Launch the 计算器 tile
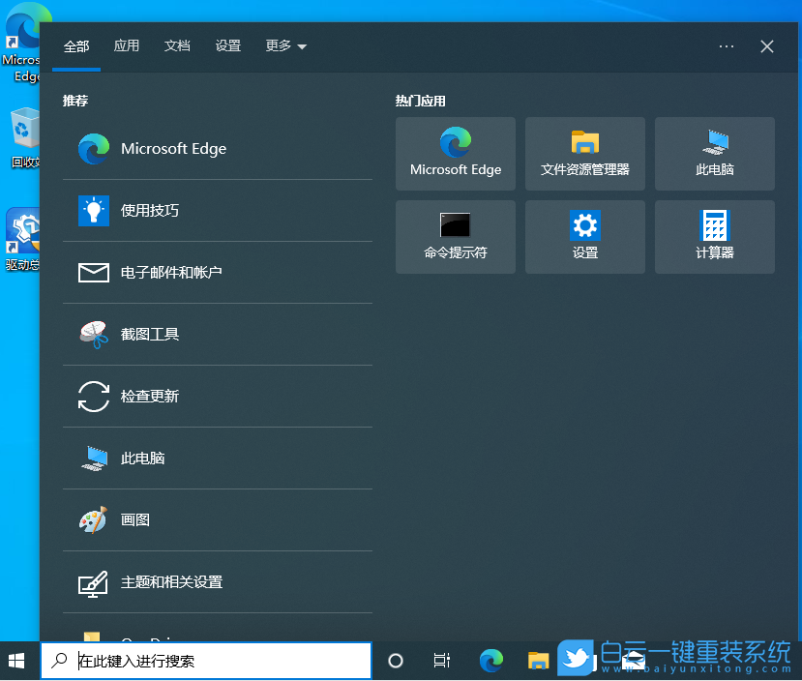 (x=714, y=237)
